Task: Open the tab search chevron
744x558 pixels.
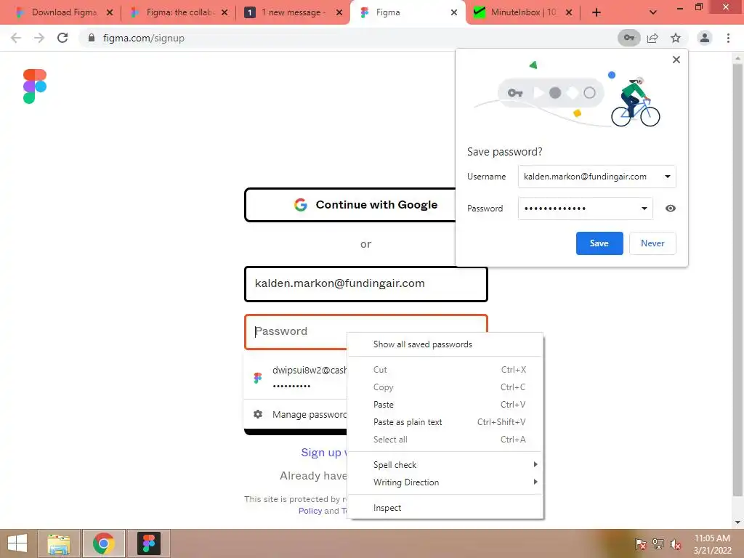Action: click(653, 13)
